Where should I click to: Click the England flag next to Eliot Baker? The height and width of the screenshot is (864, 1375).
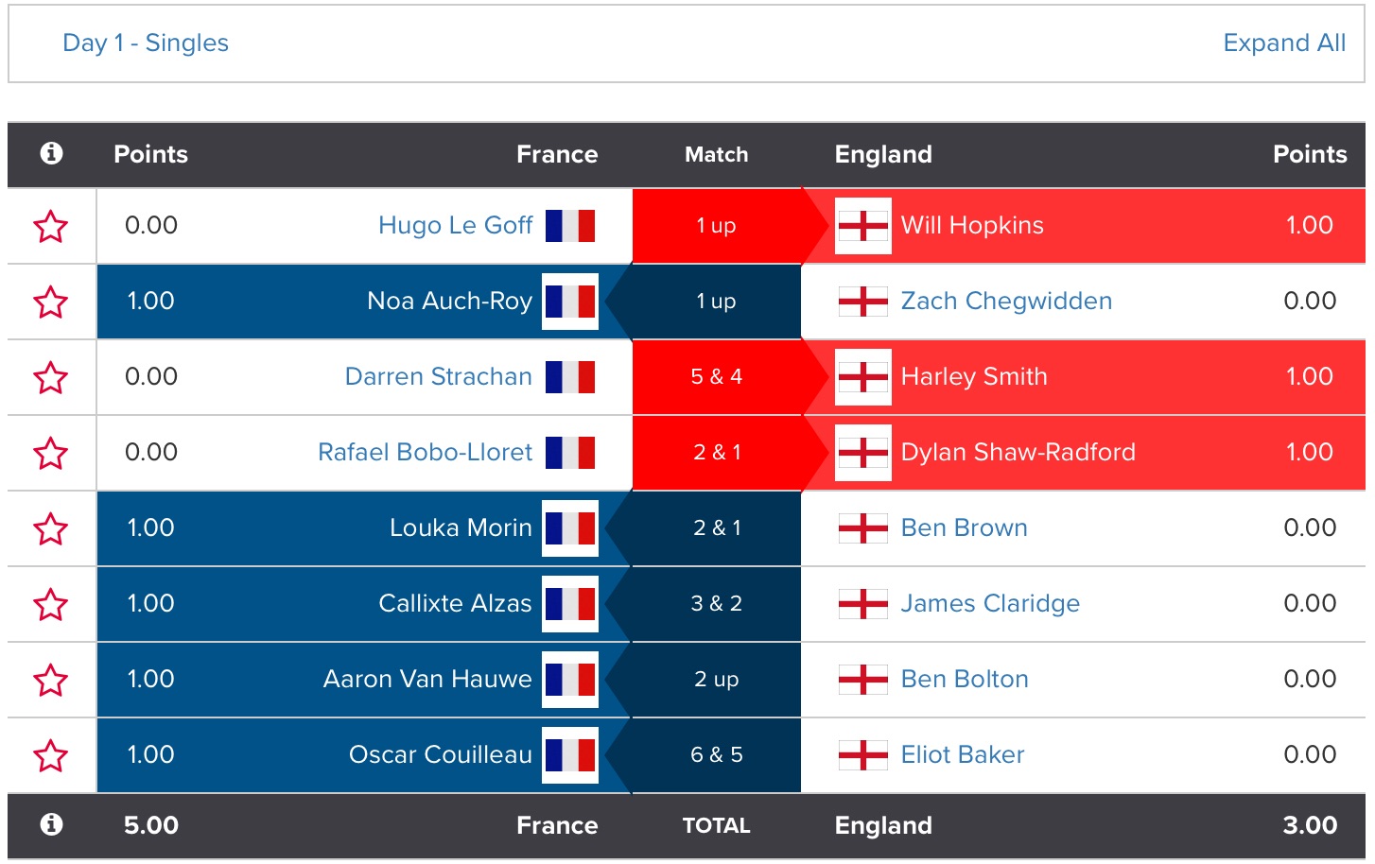[862, 755]
